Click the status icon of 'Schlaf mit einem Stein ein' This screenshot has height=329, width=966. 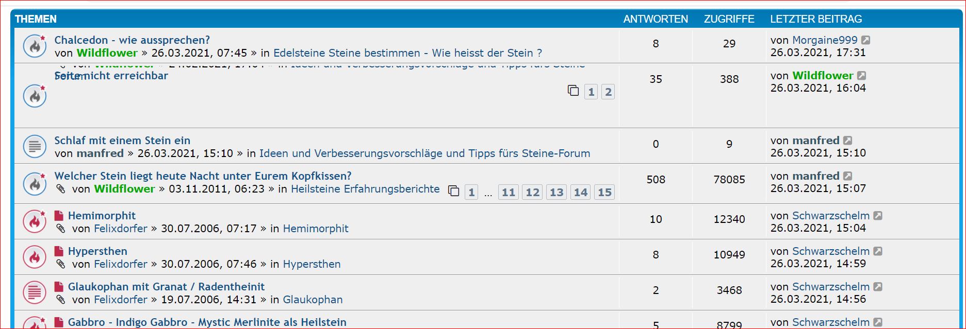(x=35, y=147)
